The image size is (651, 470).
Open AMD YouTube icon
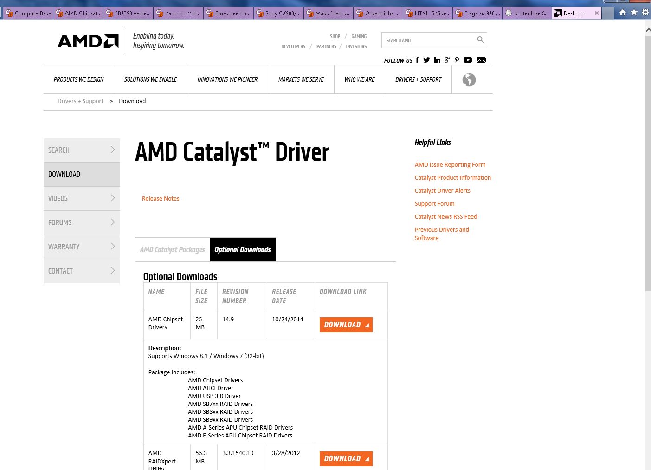[468, 60]
